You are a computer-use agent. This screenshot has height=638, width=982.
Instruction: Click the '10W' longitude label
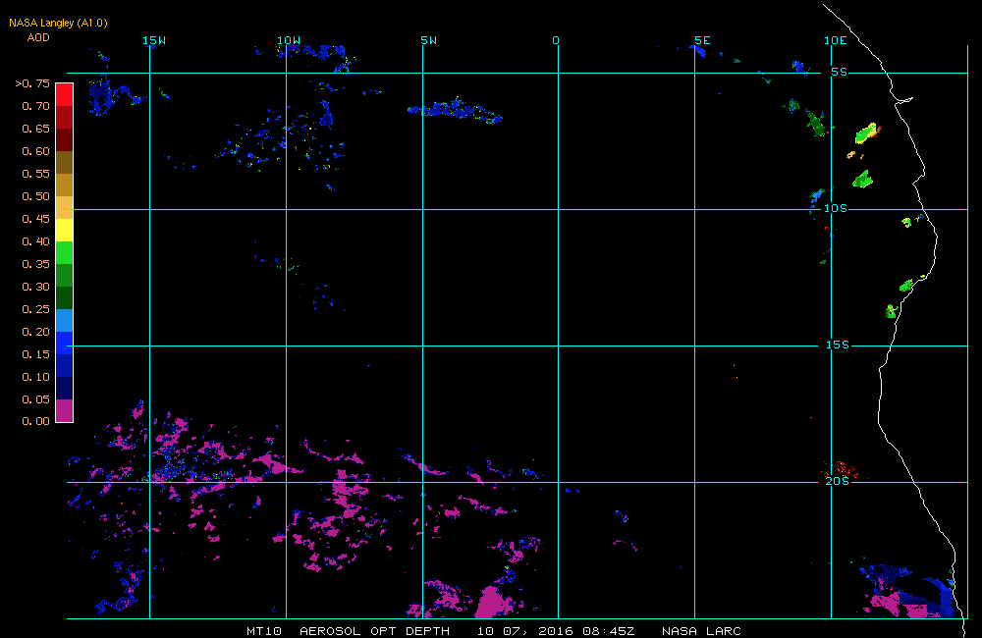coord(289,40)
